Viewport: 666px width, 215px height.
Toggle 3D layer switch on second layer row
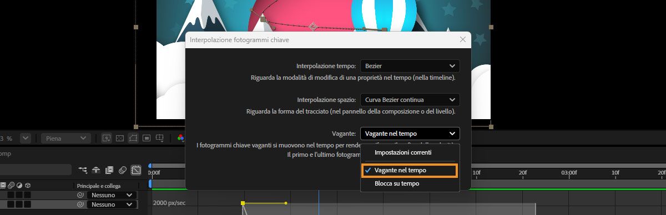(27, 204)
